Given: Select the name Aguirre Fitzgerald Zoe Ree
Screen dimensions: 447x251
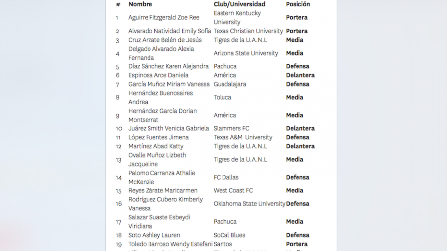Looking at the screenshot, I should [164, 18].
